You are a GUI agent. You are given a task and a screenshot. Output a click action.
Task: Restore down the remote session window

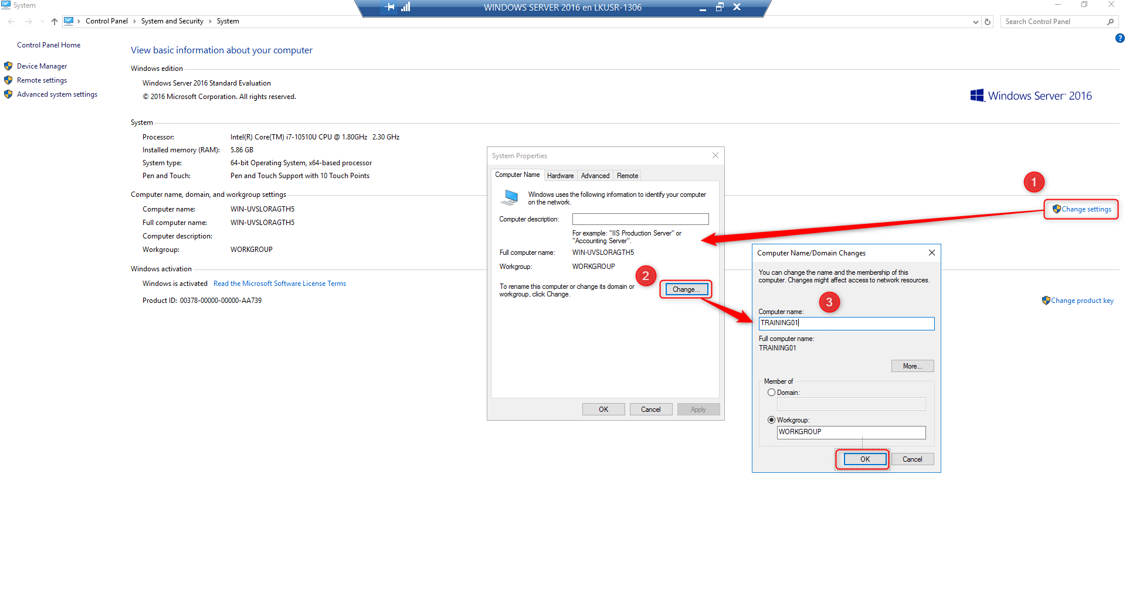tap(720, 7)
